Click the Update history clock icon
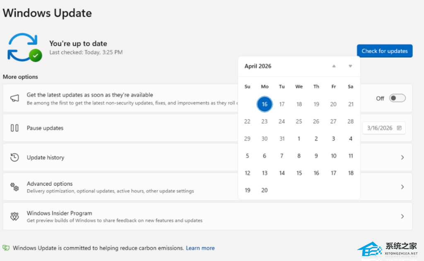Screen dimensions: 424x261 pos(14,157)
